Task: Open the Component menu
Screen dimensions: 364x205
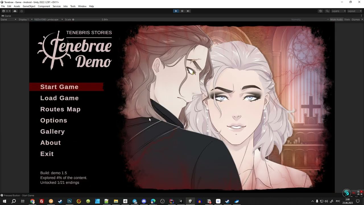Action: point(44,6)
